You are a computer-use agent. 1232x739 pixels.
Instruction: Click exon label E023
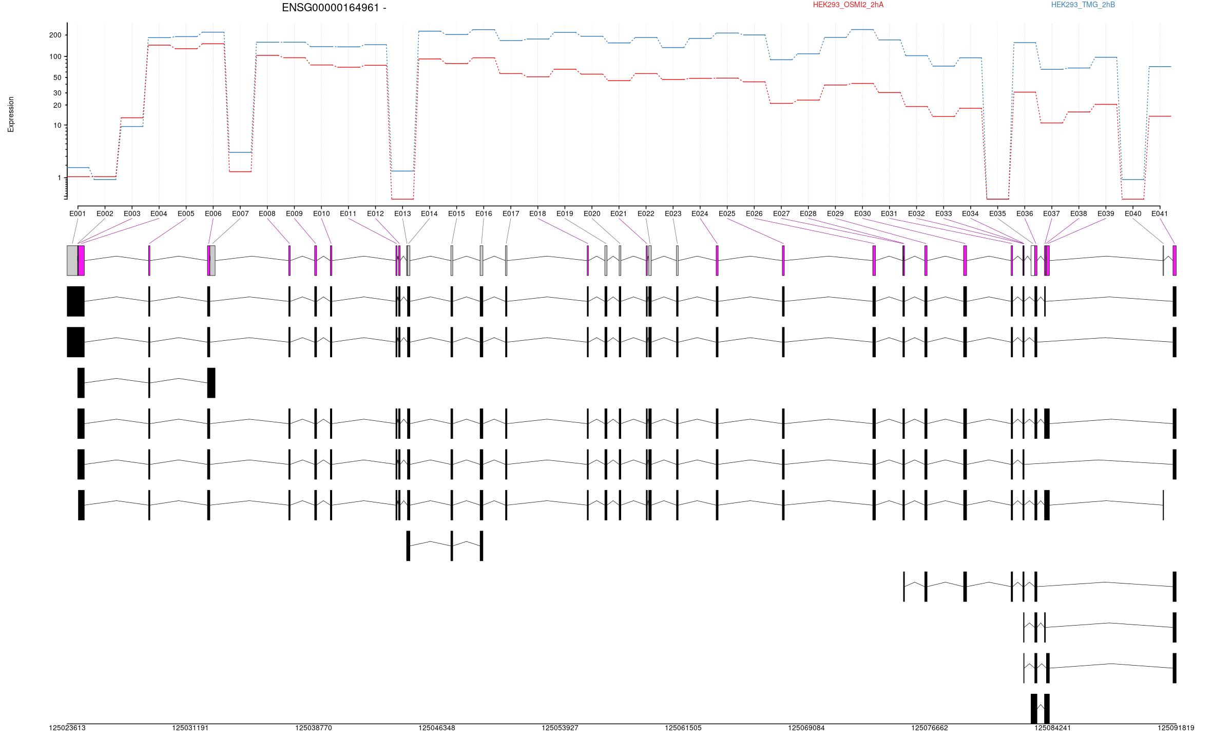(673, 213)
